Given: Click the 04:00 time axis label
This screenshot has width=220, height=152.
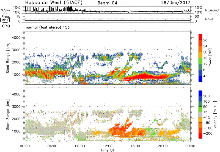Looking at the screenshot, I should point(52,146).
